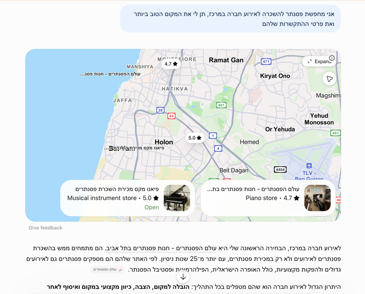365x294 pixels.
Task: Click the piano store interior thumbnail
Action: click(318, 198)
